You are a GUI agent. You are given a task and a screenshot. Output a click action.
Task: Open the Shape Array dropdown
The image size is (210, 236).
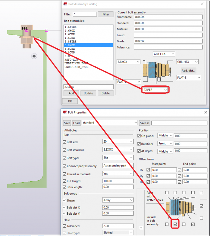click(x=118, y=200)
